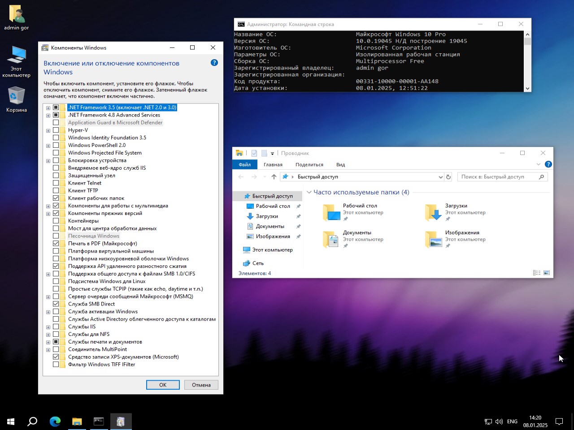Refresh the current folder with the address bar arrow
Viewport: 574px width, 430px height.
pos(448,176)
